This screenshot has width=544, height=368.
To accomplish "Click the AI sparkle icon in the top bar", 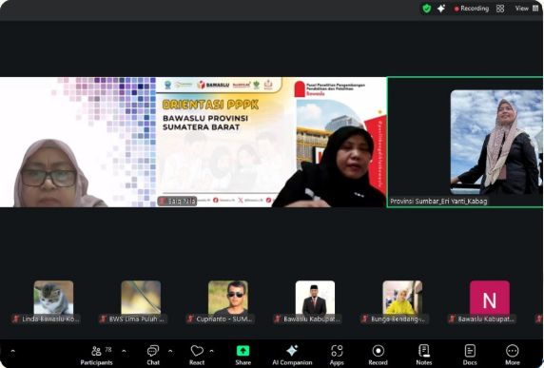I will [441, 9].
